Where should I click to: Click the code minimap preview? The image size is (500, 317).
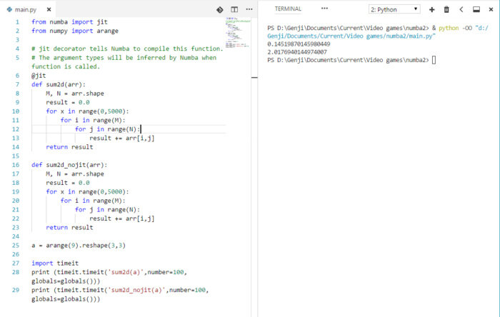[238, 33]
